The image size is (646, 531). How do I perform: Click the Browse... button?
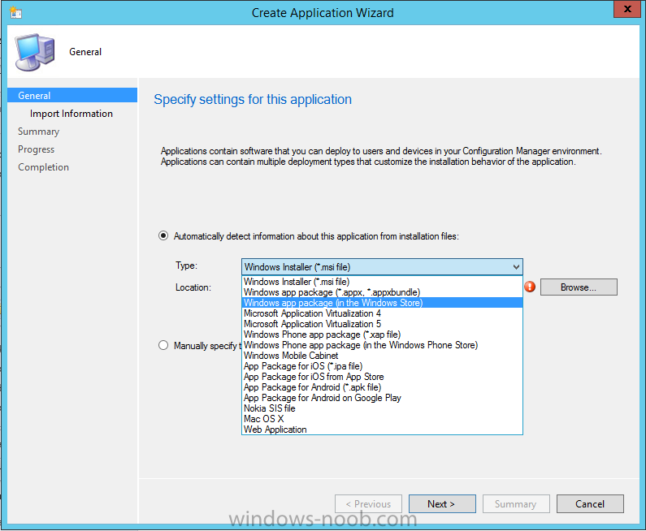[579, 287]
